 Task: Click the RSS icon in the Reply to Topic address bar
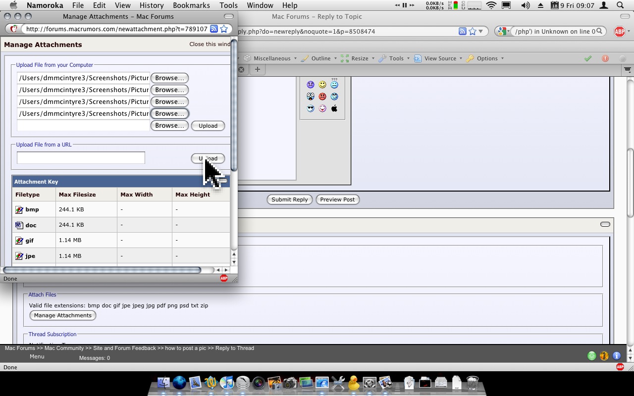[x=462, y=31]
